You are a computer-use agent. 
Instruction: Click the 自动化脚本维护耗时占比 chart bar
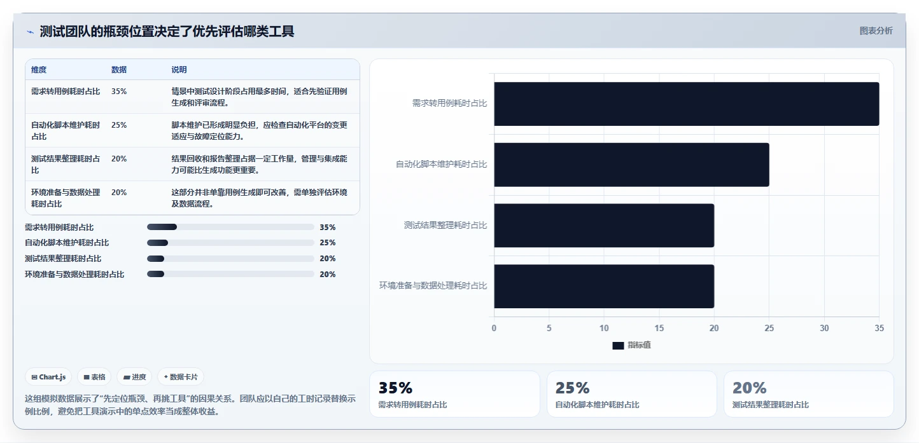631,165
